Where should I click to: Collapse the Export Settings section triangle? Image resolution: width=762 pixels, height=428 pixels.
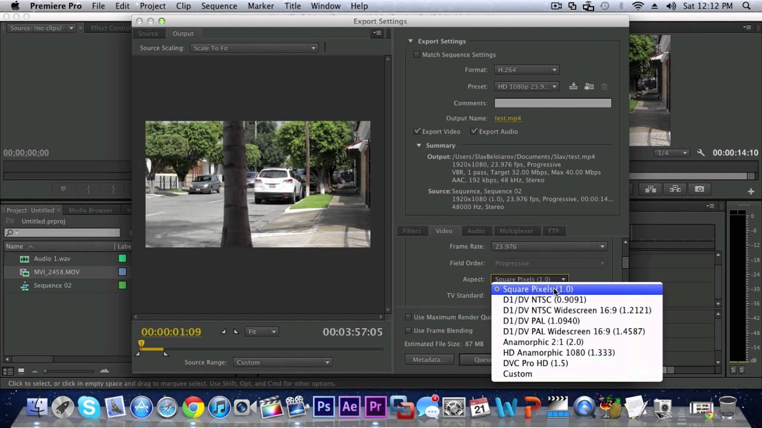[x=410, y=41]
